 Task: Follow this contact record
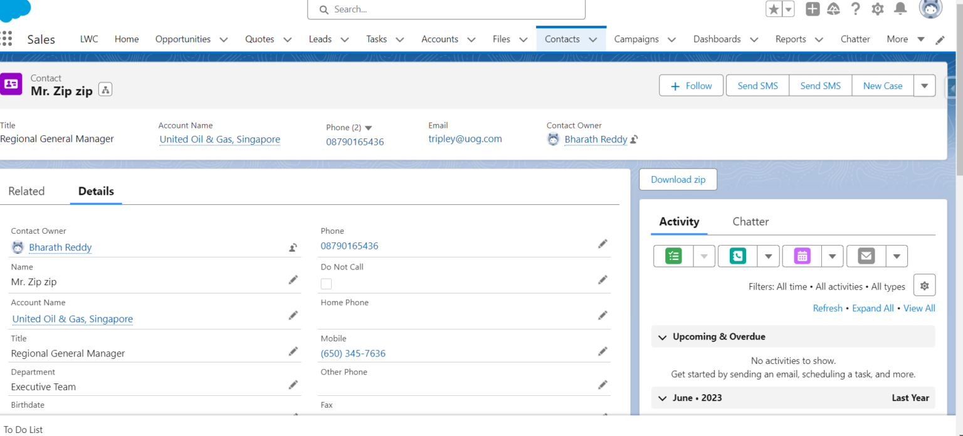tap(691, 85)
